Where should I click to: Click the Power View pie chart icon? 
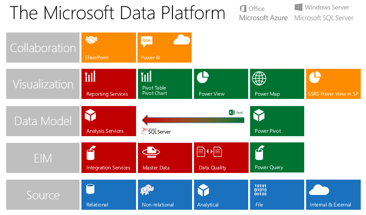point(203,77)
